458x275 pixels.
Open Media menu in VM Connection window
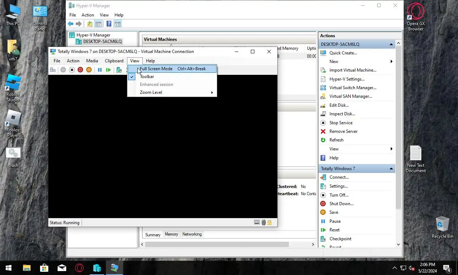tap(92, 61)
